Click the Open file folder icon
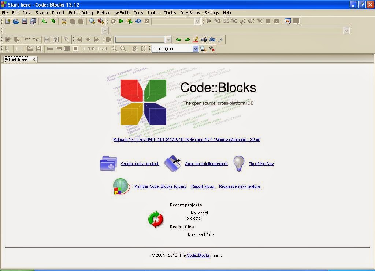 (x=16, y=21)
